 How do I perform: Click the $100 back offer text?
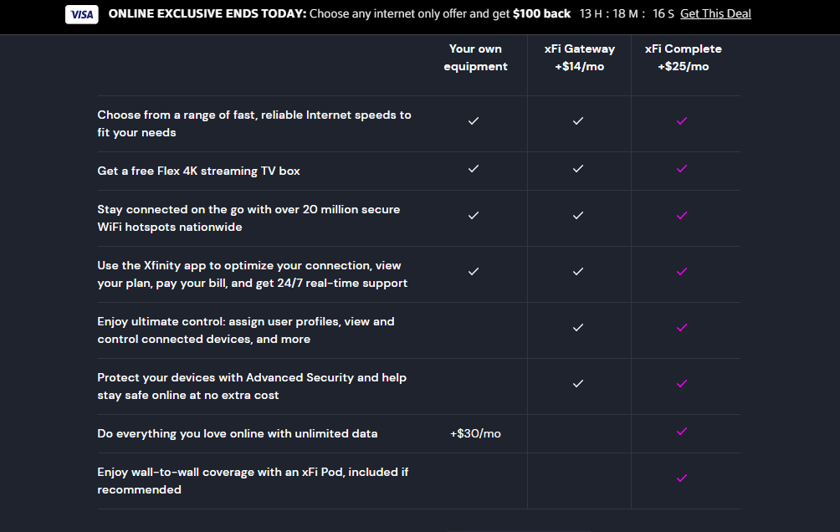541,14
